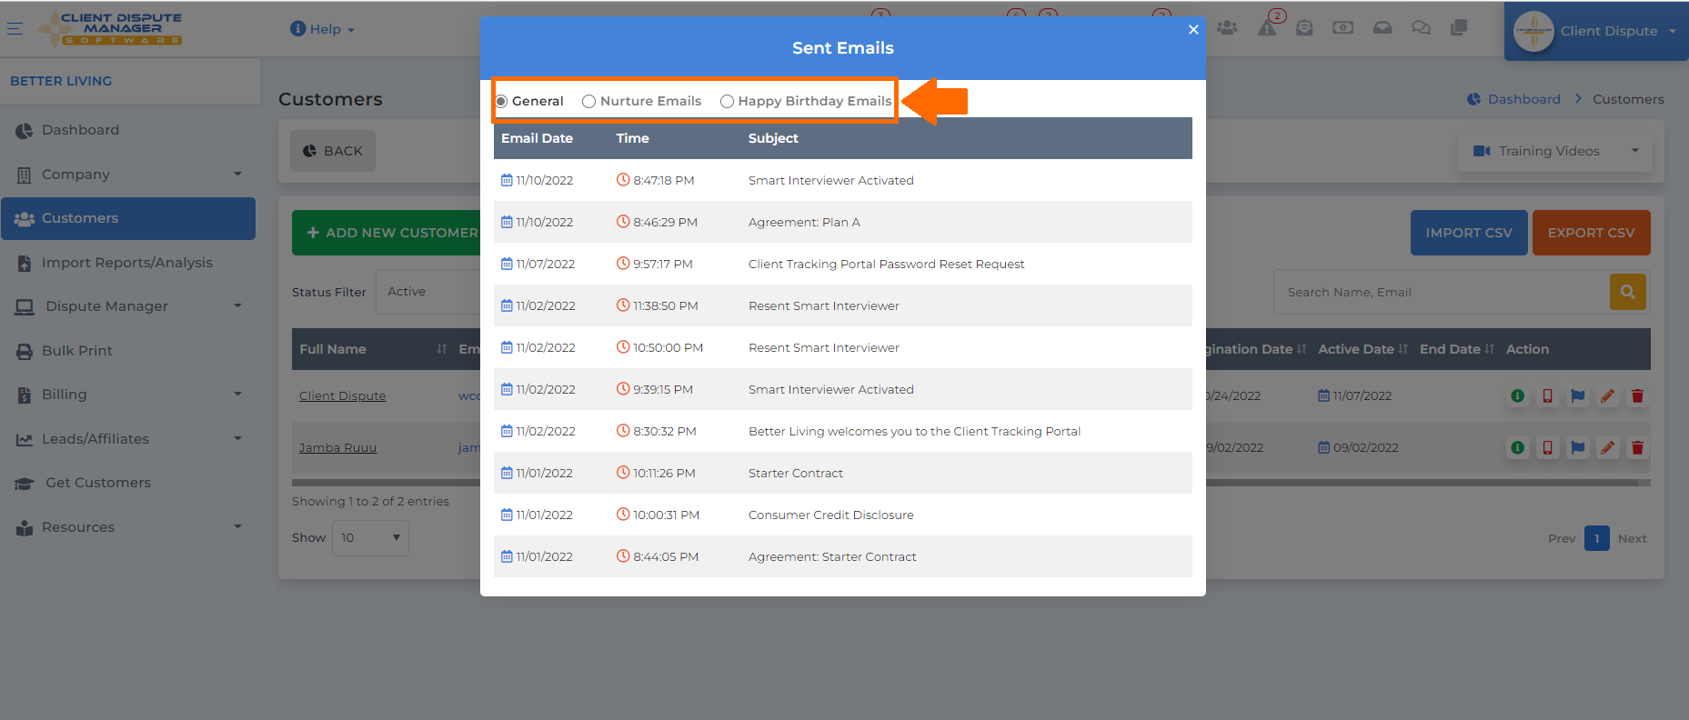Open the Client Dispute account dropdown

tap(1596, 31)
